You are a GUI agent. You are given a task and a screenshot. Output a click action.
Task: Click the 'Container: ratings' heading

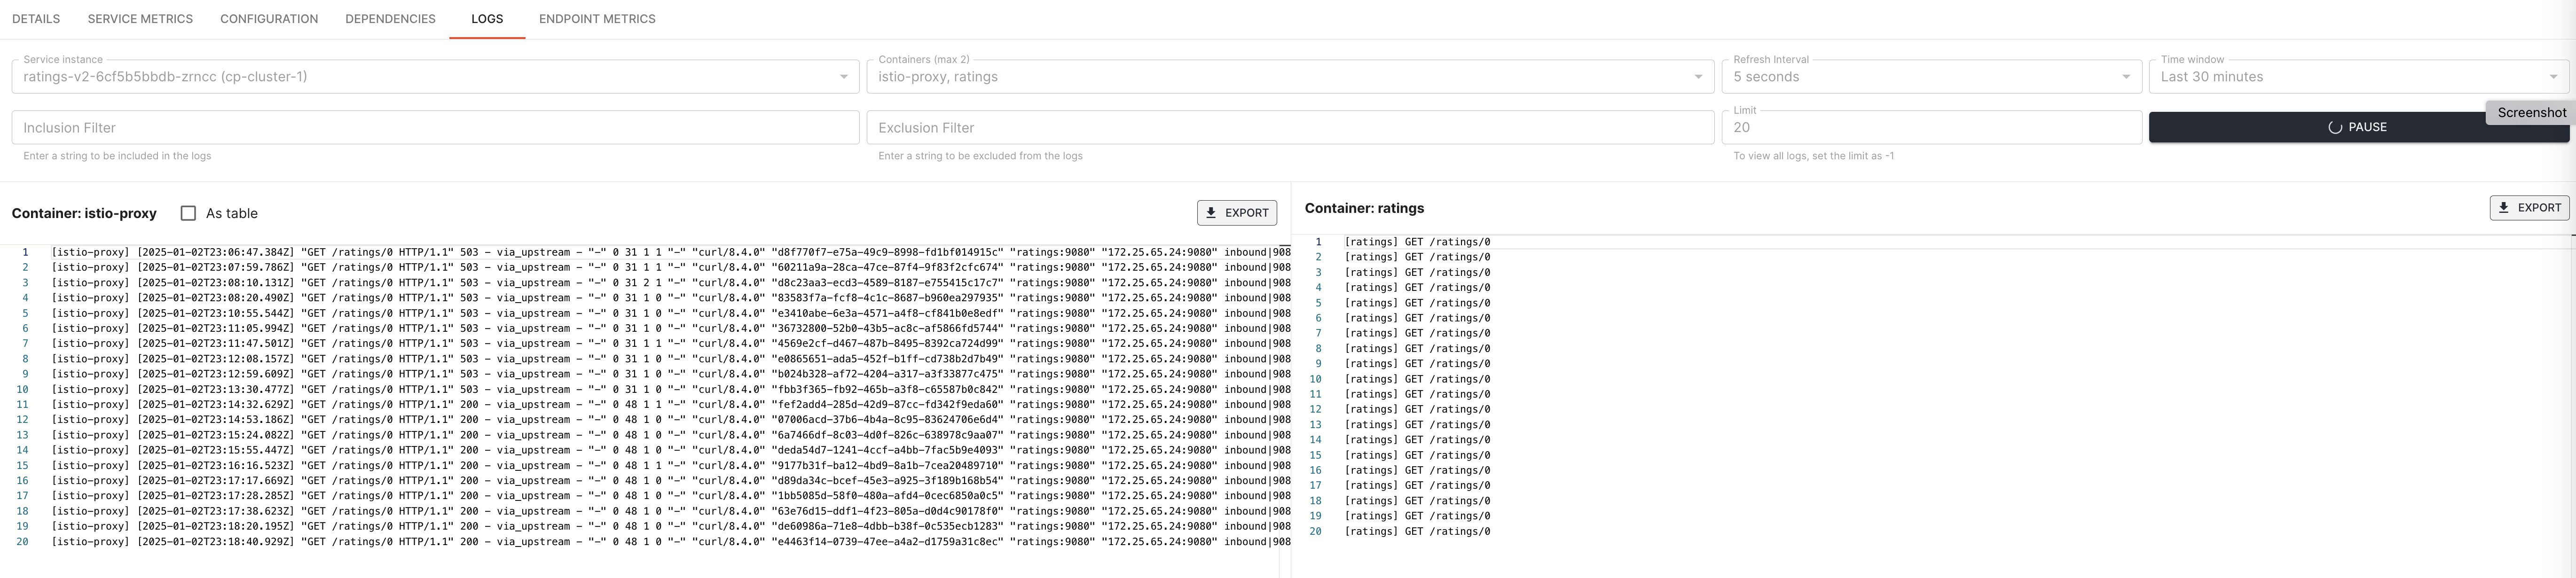coord(1364,208)
